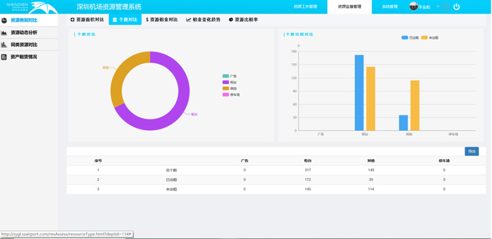Click the Shenzhen Airport logo
492x239 pixels.
(32, 7)
